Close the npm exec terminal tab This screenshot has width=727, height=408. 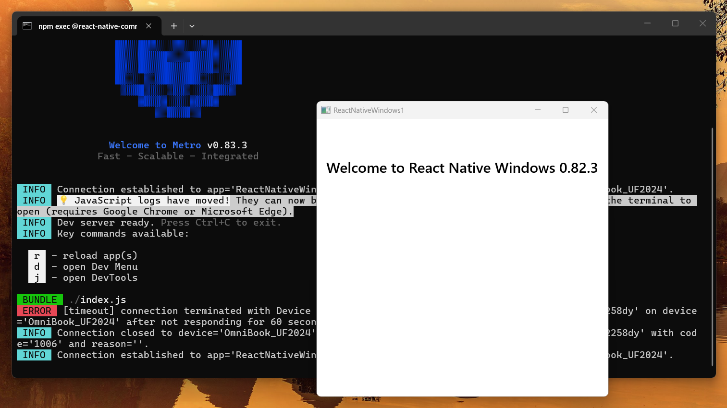click(149, 26)
